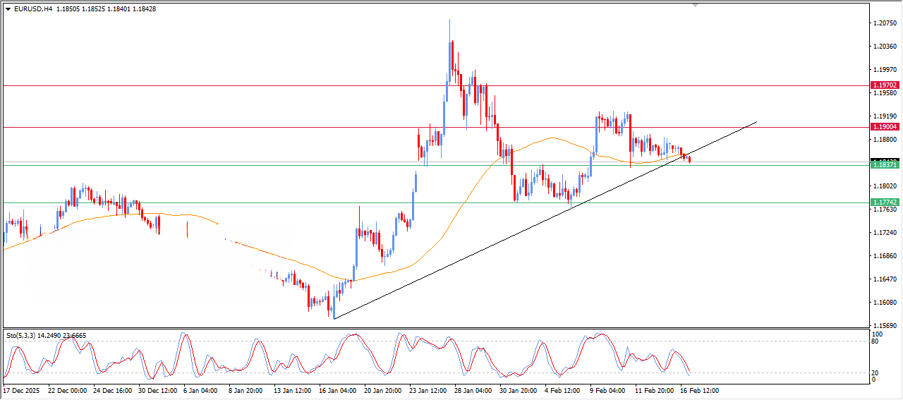
Task: Open the EURUSD,H4 chart dropdown arrow
Action: (8, 8)
